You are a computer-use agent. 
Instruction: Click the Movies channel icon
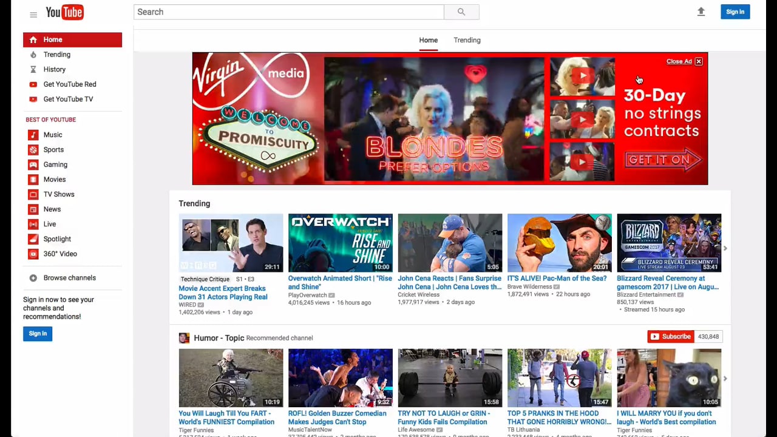(33, 179)
